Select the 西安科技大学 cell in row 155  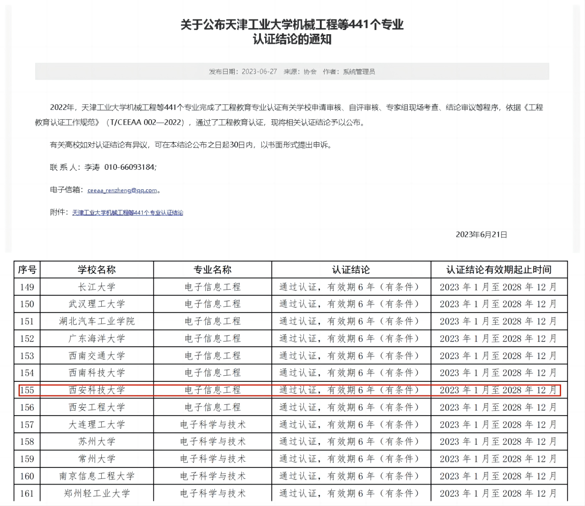[97, 390]
